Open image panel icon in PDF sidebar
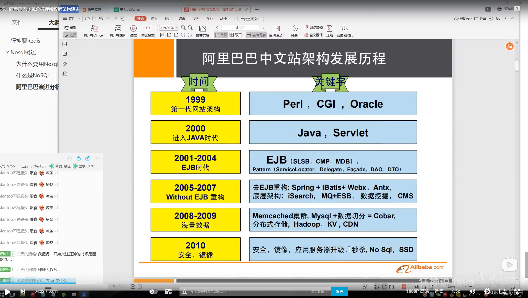Image resolution: width=528 pixels, height=298 pixels. point(65,54)
